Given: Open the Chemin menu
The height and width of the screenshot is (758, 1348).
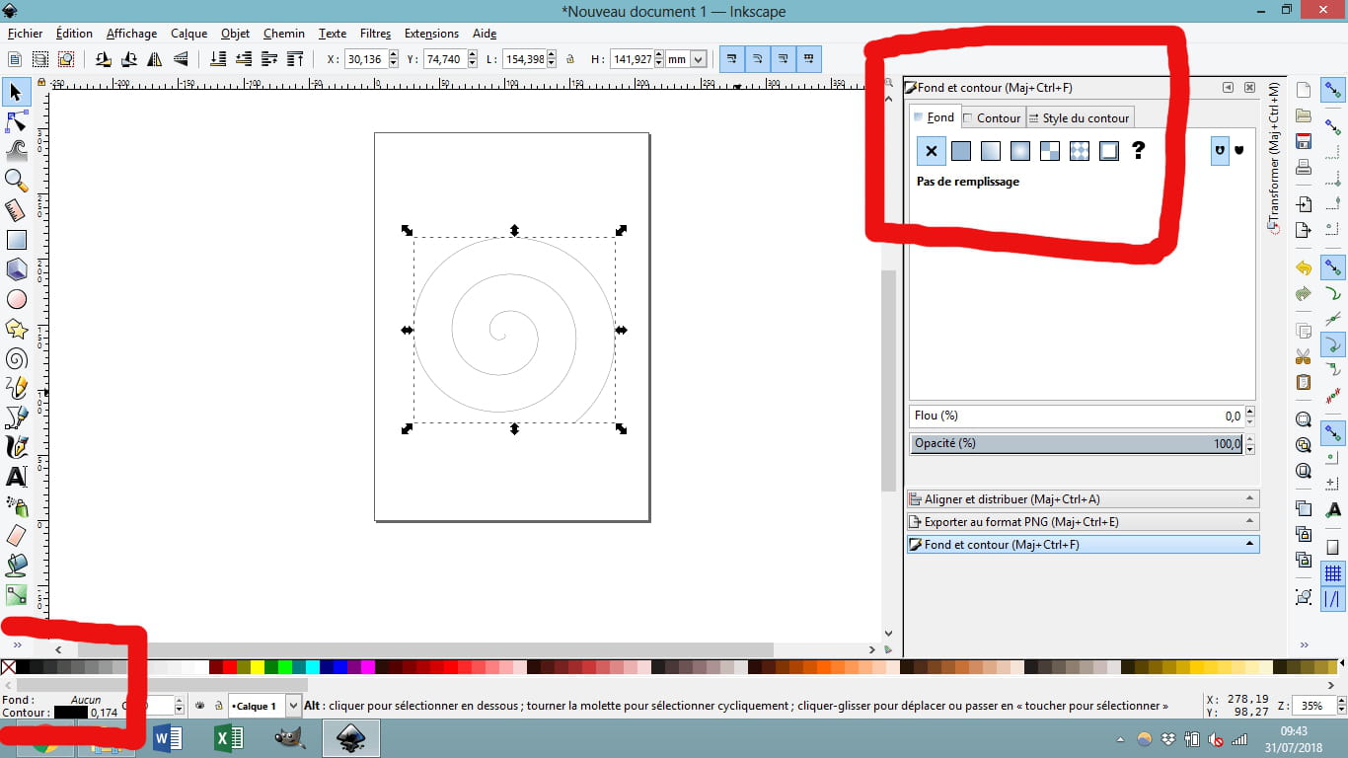Looking at the screenshot, I should (x=284, y=34).
